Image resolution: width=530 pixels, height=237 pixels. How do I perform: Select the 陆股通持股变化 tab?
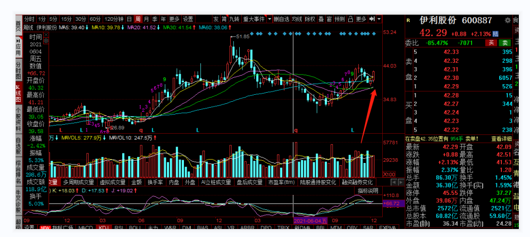[x=319, y=182]
